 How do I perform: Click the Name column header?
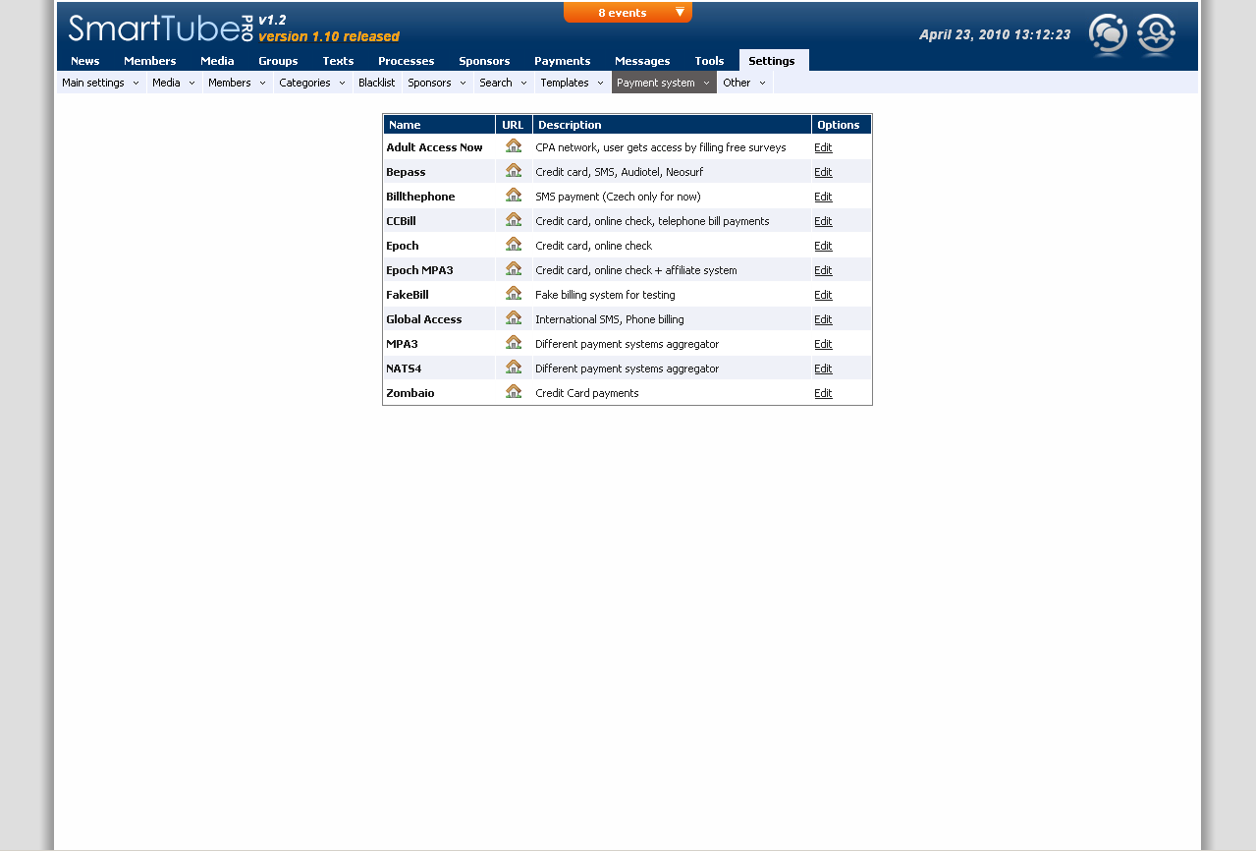click(439, 125)
